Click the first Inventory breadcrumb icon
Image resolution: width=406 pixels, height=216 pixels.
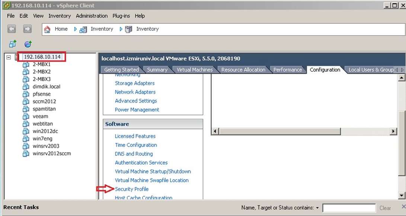click(x=83, y=29)
